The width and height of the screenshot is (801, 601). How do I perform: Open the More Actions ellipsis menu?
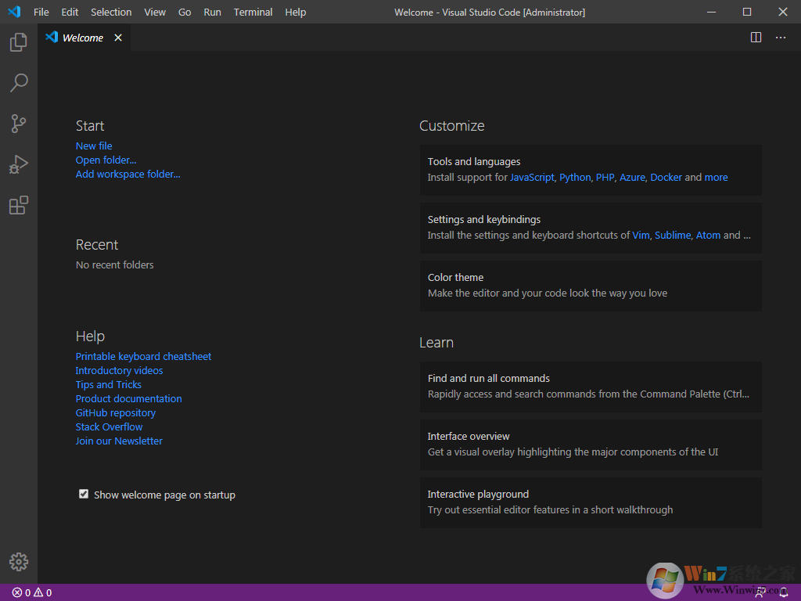(x=780, y=37)
